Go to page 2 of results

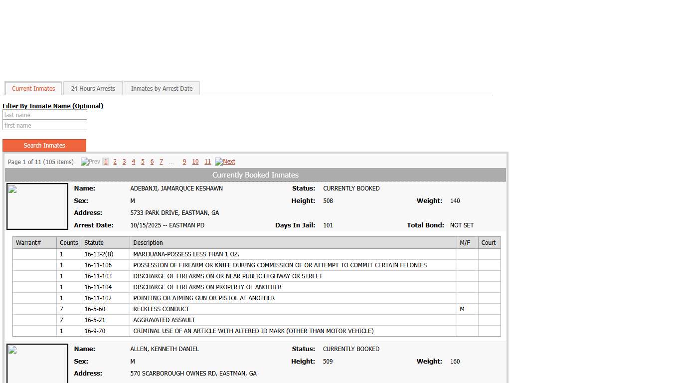[x=115, y=162]
